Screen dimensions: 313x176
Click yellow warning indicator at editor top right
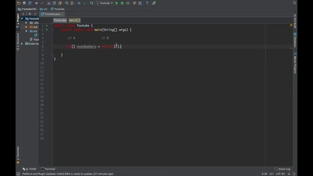[291, 25]
